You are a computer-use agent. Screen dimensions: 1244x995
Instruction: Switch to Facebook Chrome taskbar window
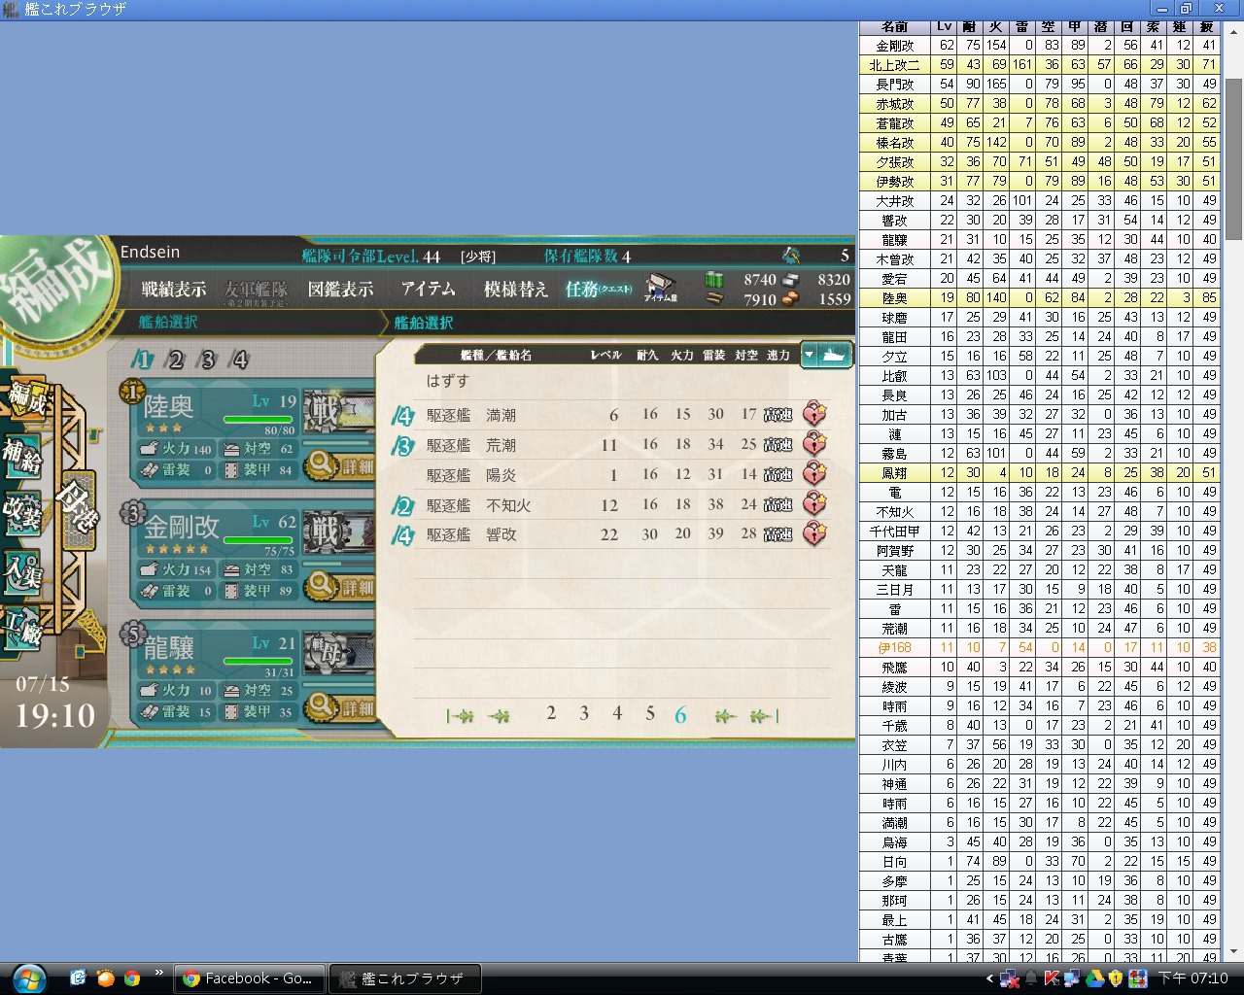pos(249,978)
